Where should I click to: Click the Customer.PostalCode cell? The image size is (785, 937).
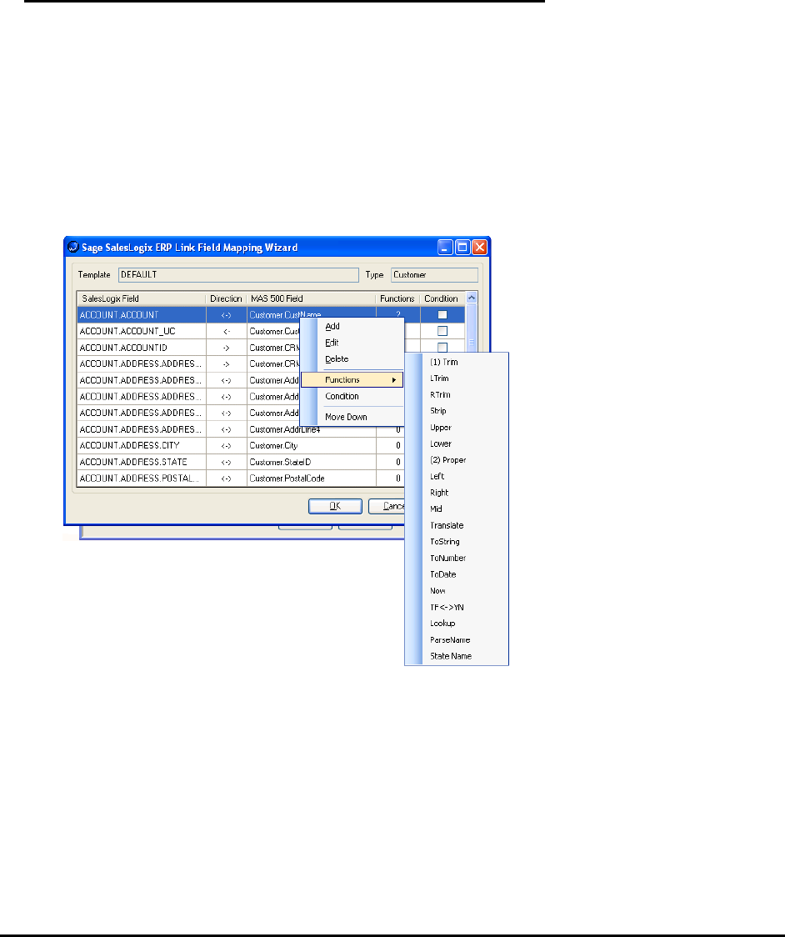[x=312, y=478]
